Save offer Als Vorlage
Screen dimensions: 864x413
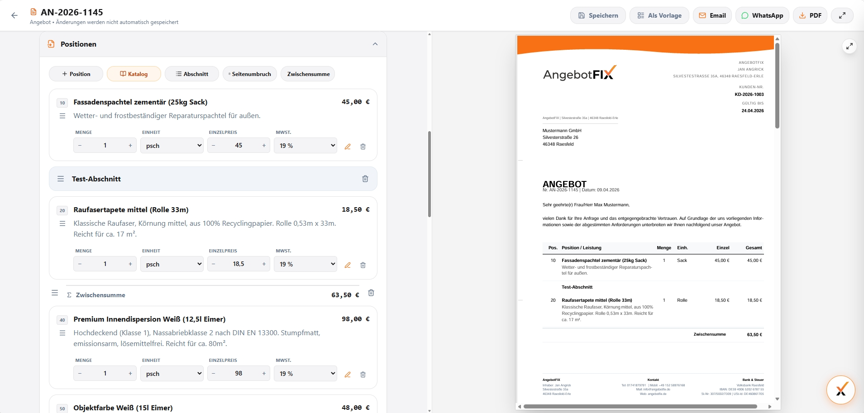(x=659, y=15)
